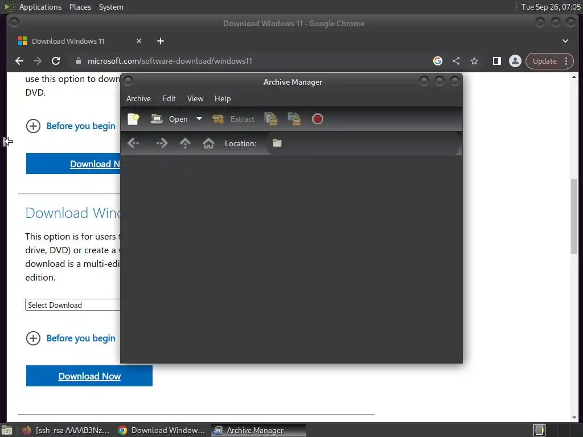This screenshot has height=437, width=583.
Task: Add files to archive icon
Action: [x=271, y=119]
